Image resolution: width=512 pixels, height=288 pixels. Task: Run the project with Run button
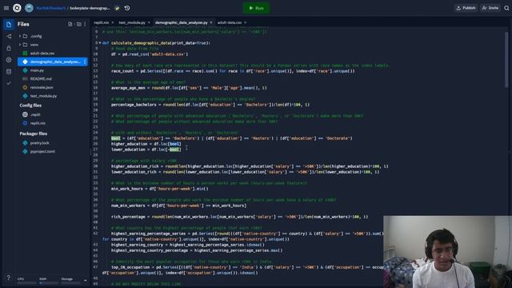click(256, 8)
